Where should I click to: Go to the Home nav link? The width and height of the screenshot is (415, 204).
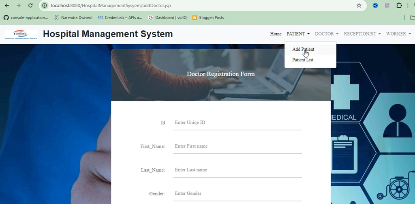click(x=276, y=34)
